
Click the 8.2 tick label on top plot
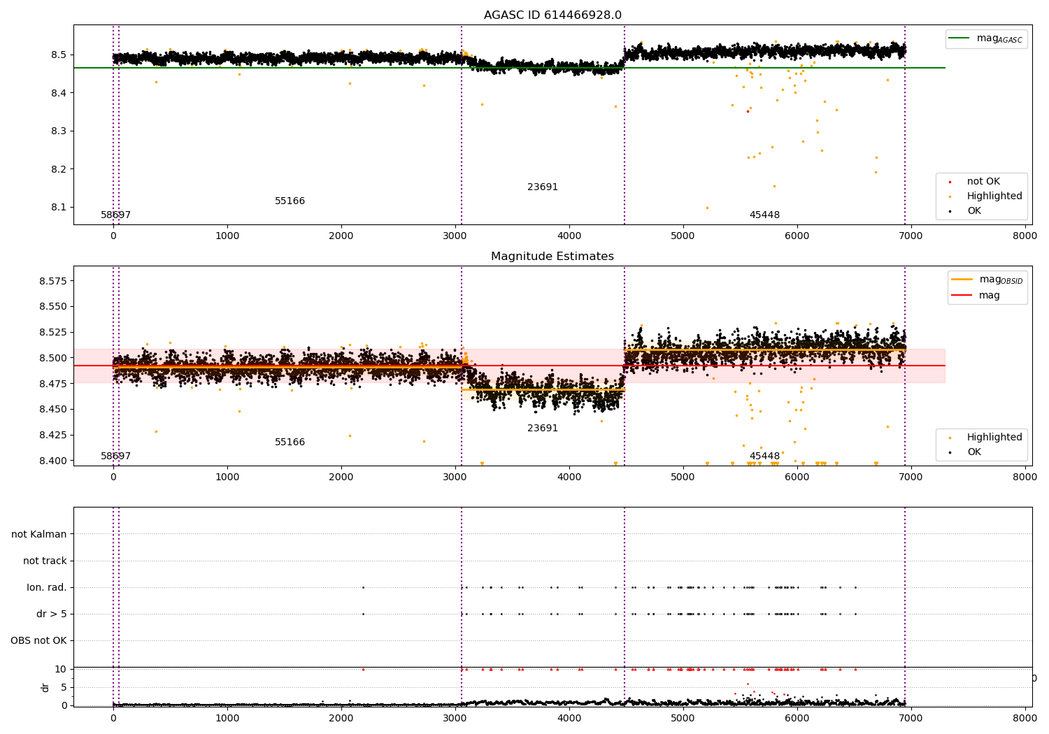coord(59,169)
